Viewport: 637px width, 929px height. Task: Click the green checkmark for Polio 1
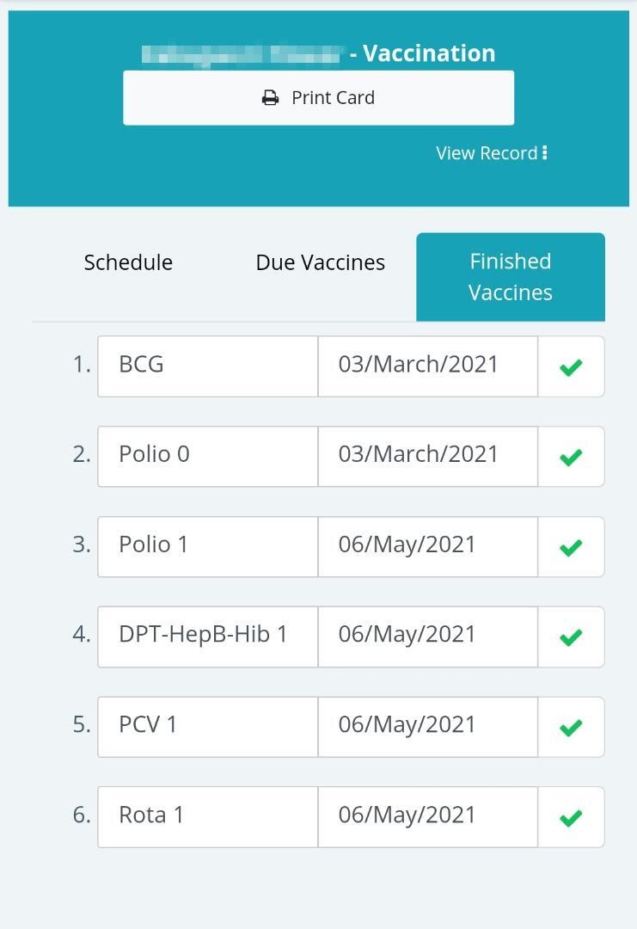[571, 547]
